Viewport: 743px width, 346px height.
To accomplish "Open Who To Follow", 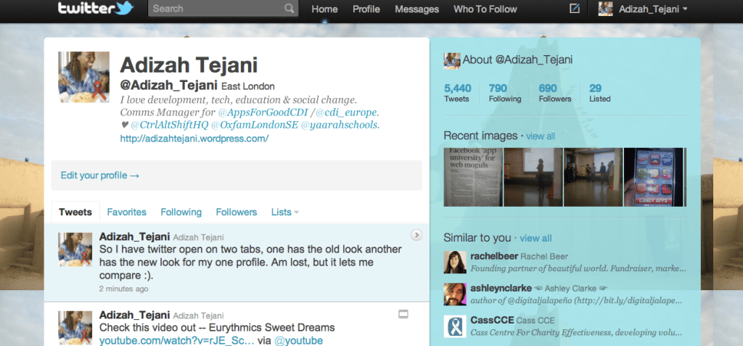I will click(485, 9).
